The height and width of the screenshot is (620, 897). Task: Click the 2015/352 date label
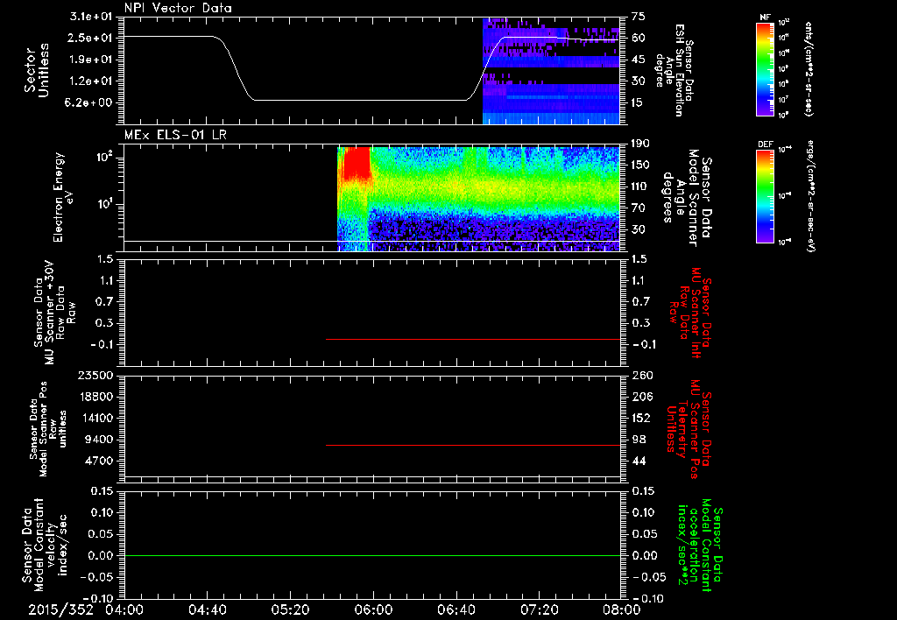pyautogui.click(x=60, y=609)
